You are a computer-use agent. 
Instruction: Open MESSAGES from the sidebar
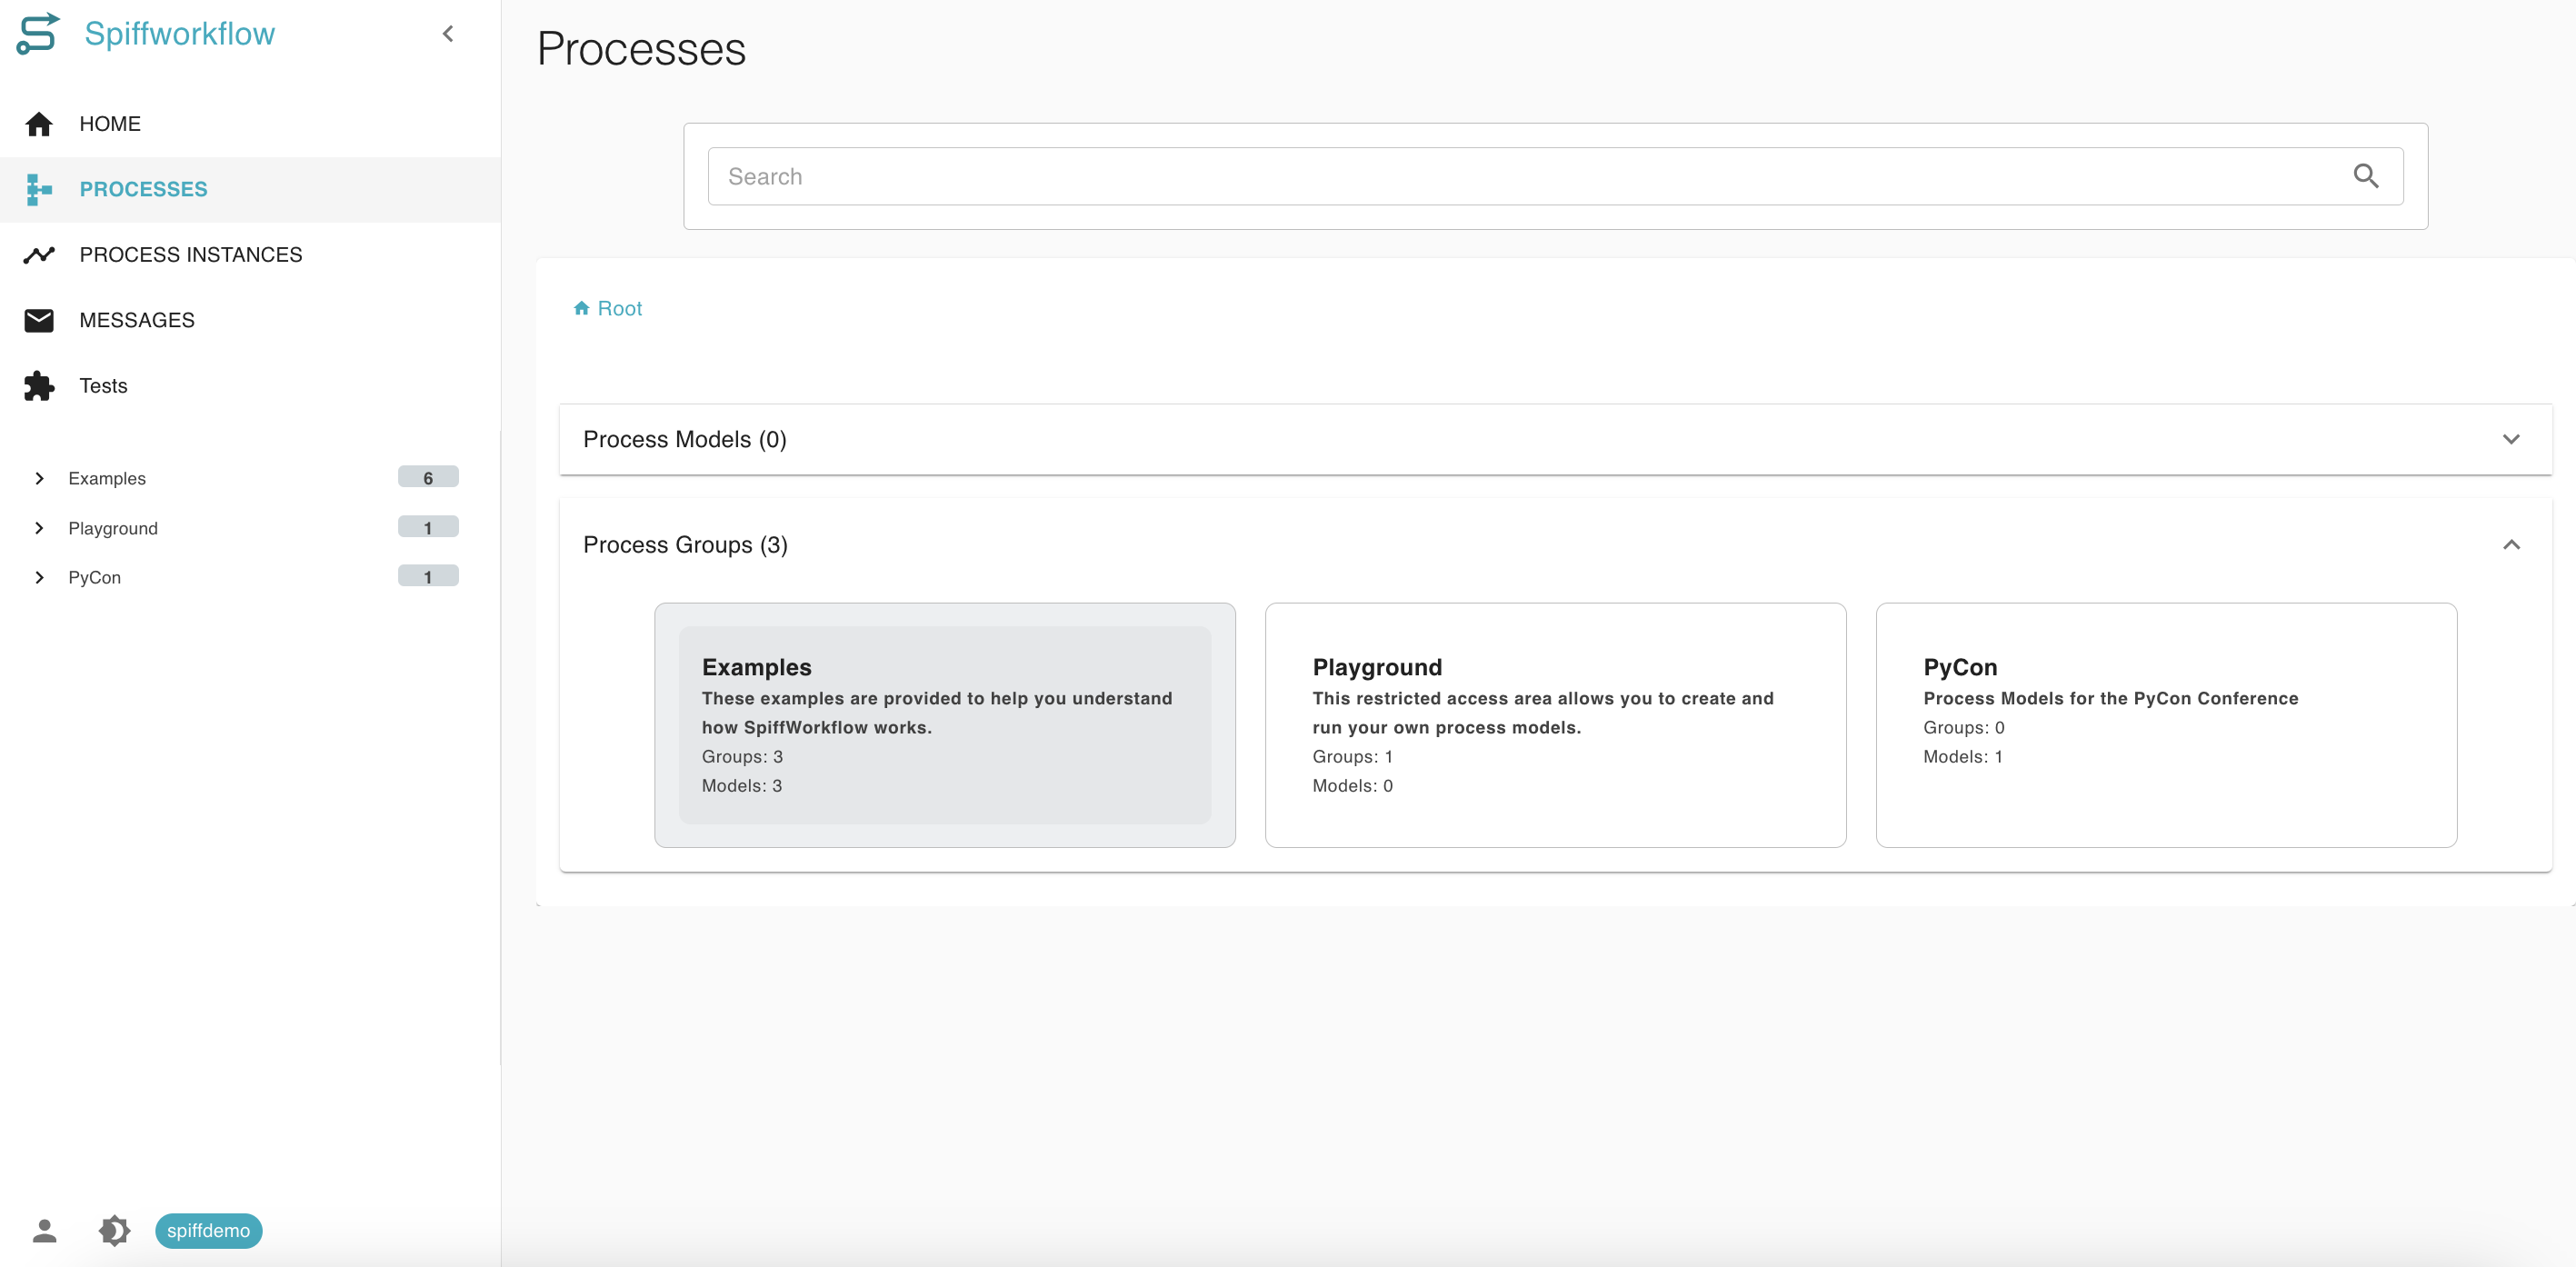(x=250, y=320)
